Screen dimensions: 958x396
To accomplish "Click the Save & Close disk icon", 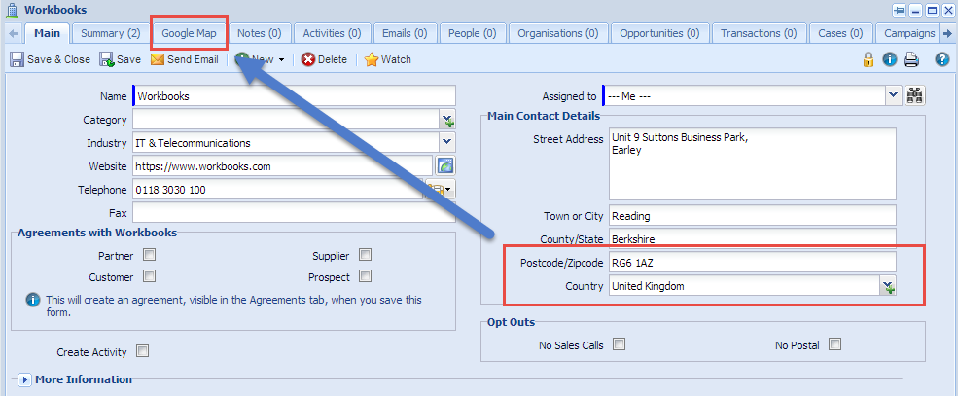I will coord(18,60).
